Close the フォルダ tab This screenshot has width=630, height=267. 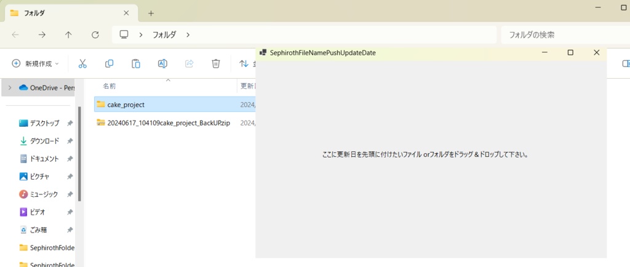(126, 13)
